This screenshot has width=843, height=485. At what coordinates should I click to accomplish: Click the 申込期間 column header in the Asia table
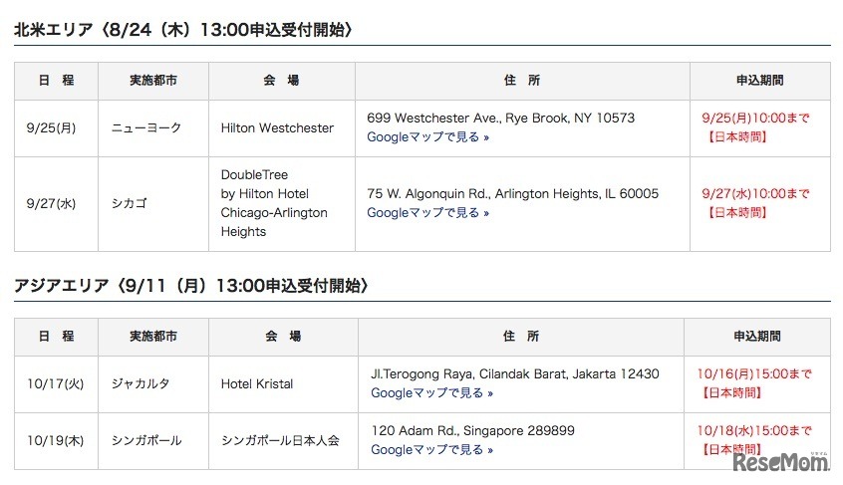click(756, 337)
